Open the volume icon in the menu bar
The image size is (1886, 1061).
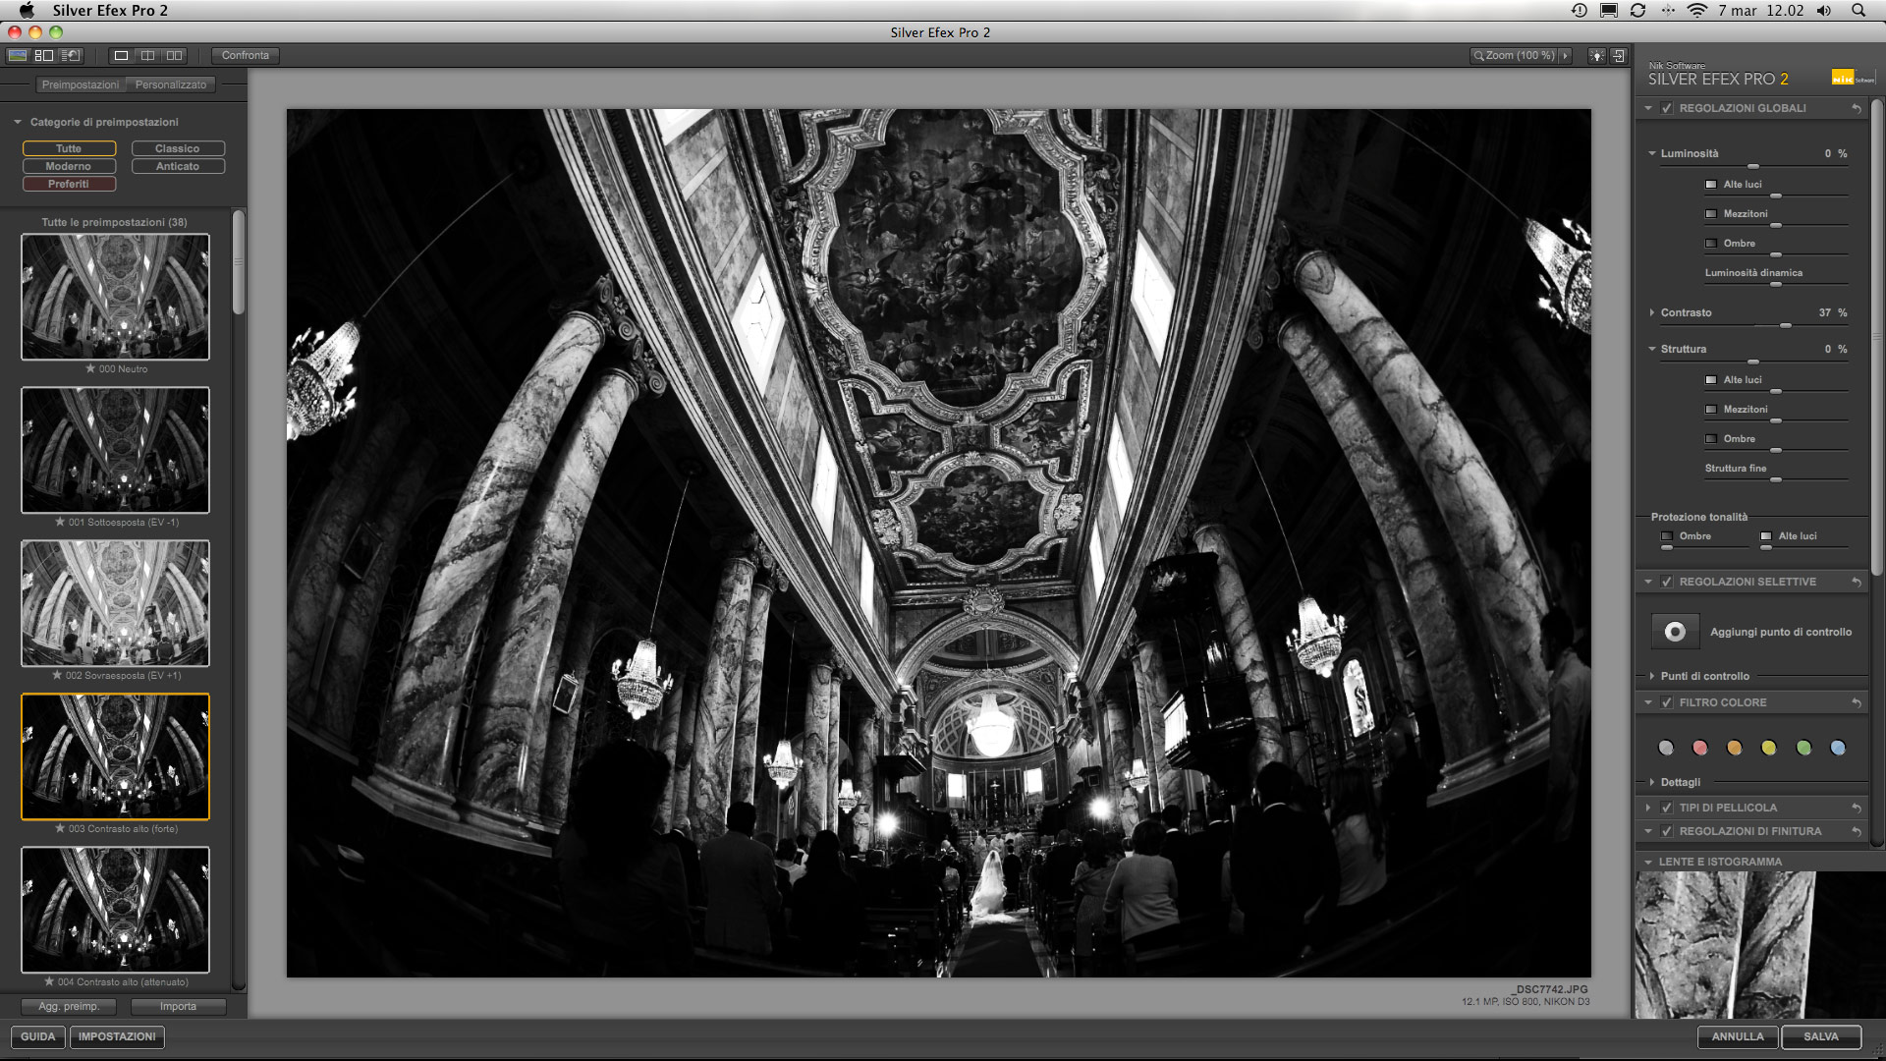[x=1824, y=11]
